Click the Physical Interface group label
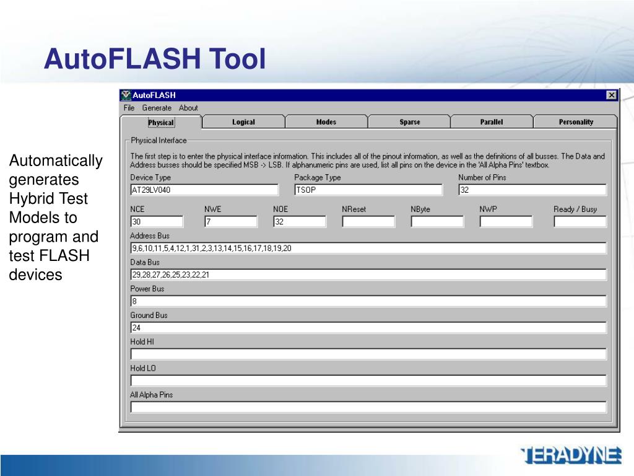Viewport: 634px width, 476px height. click(x=158, y=141)
